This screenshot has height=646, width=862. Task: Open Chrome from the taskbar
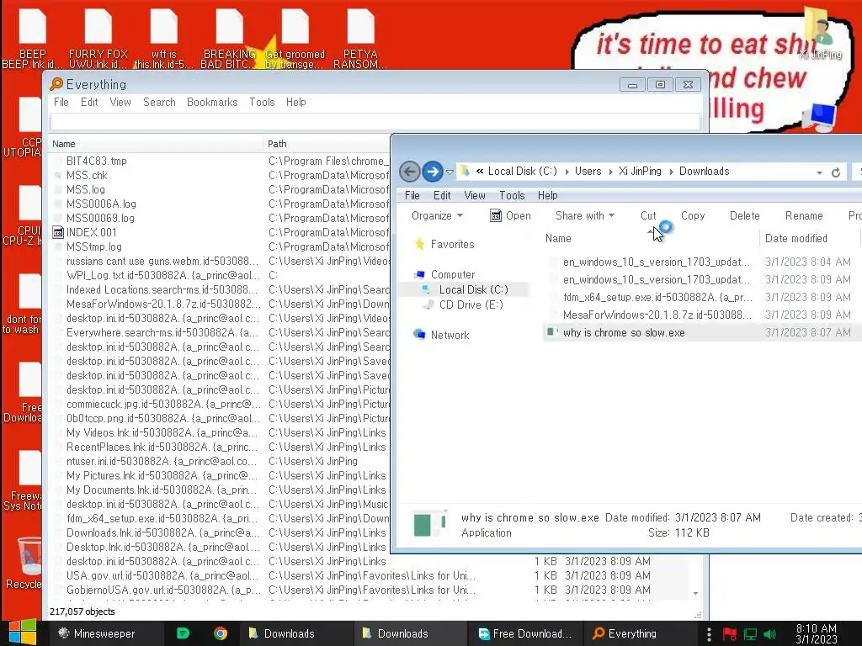point(221,633)
